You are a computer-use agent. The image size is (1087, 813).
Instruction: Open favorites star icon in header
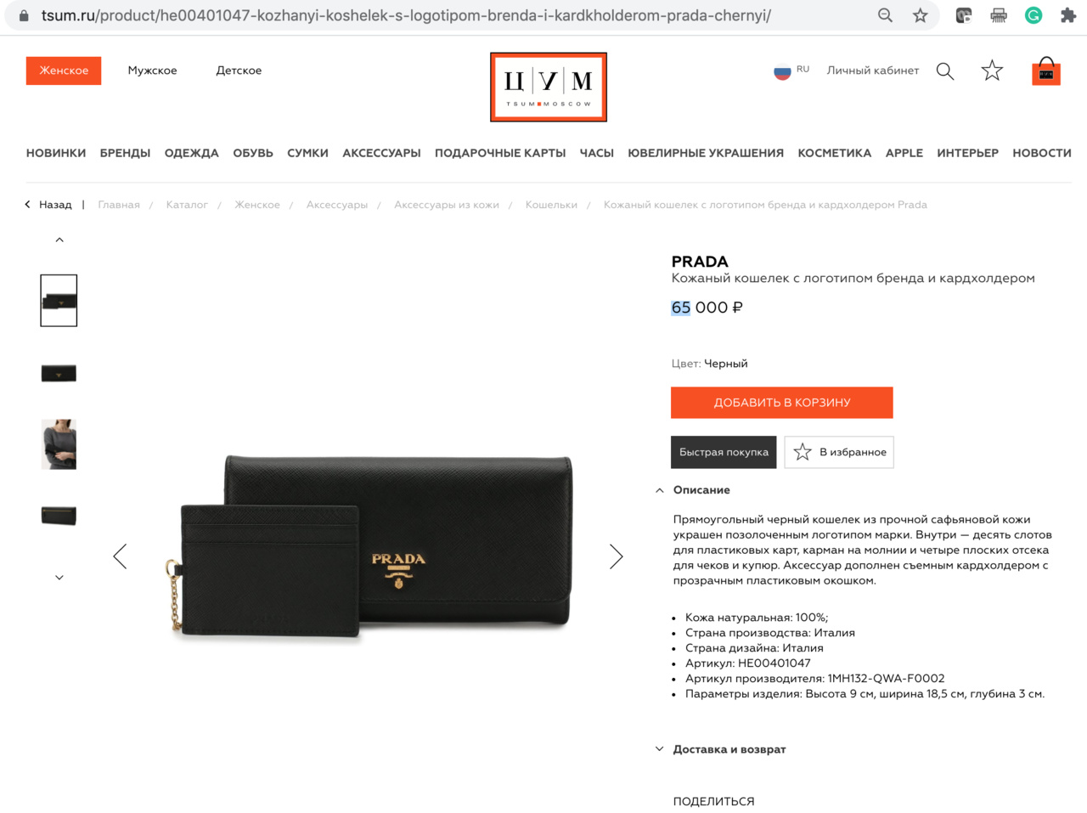(992, 71)
